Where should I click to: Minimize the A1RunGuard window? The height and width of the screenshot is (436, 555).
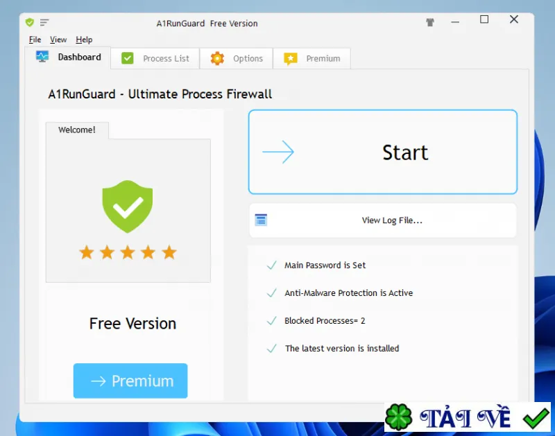click(455, 22)
